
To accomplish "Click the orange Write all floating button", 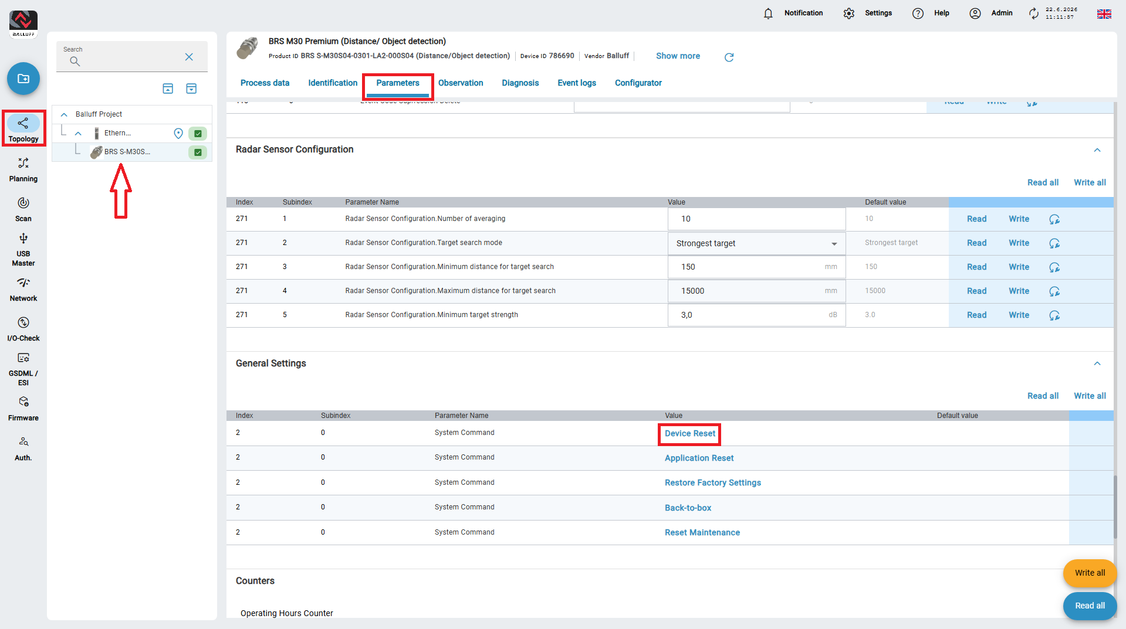I will coord(1090,573).
